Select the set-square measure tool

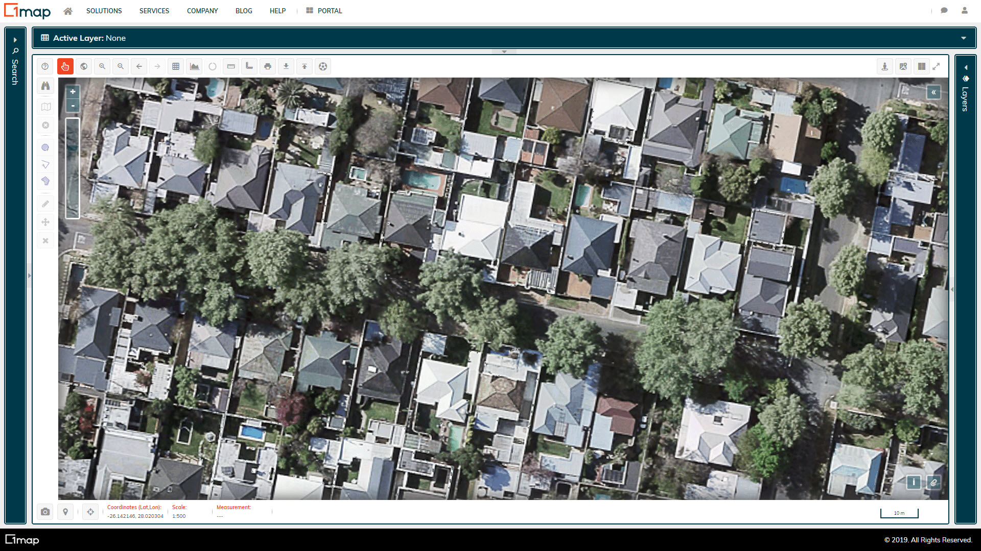249,66
